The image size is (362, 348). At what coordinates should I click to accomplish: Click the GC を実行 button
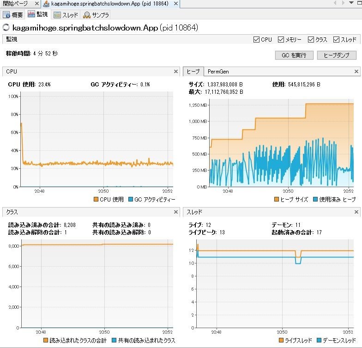coord(294,55)
